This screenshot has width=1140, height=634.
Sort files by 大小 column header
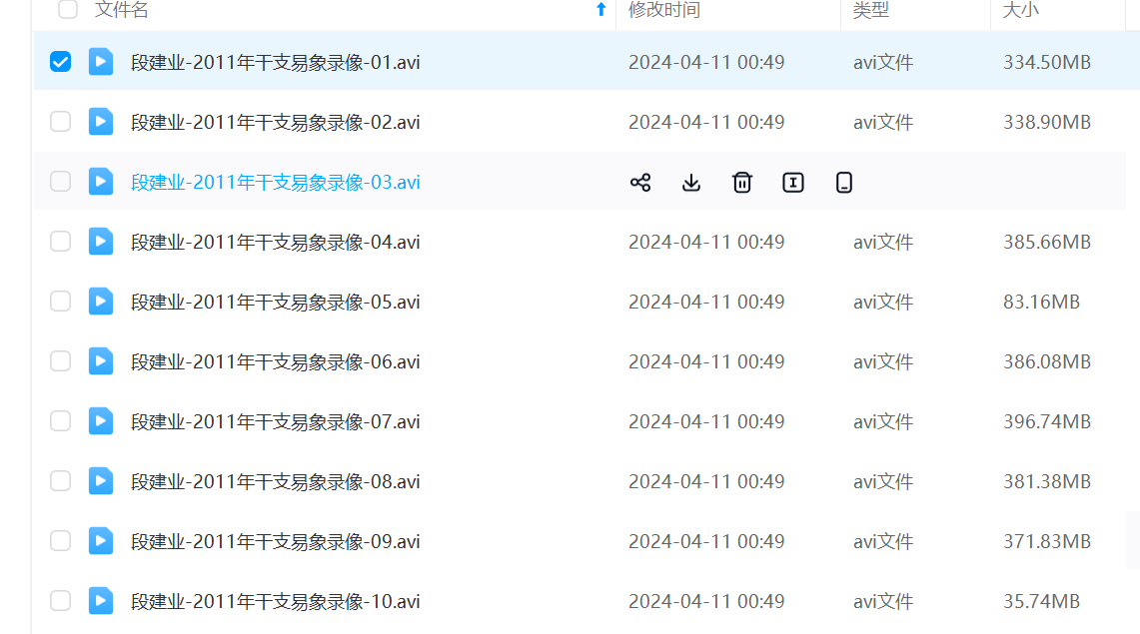(x=1023, y=10)
